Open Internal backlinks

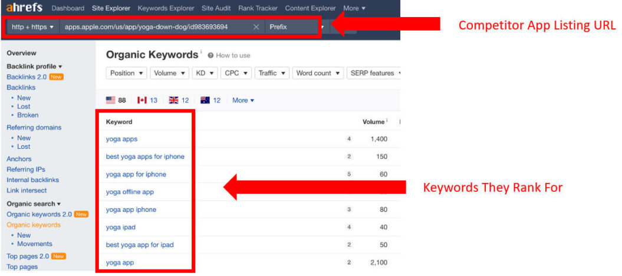pyautogui.click(x=32, y=179)
